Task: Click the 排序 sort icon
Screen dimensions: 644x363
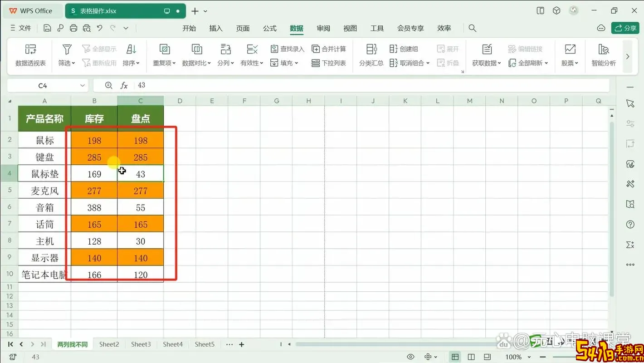Action: (131, 49)
